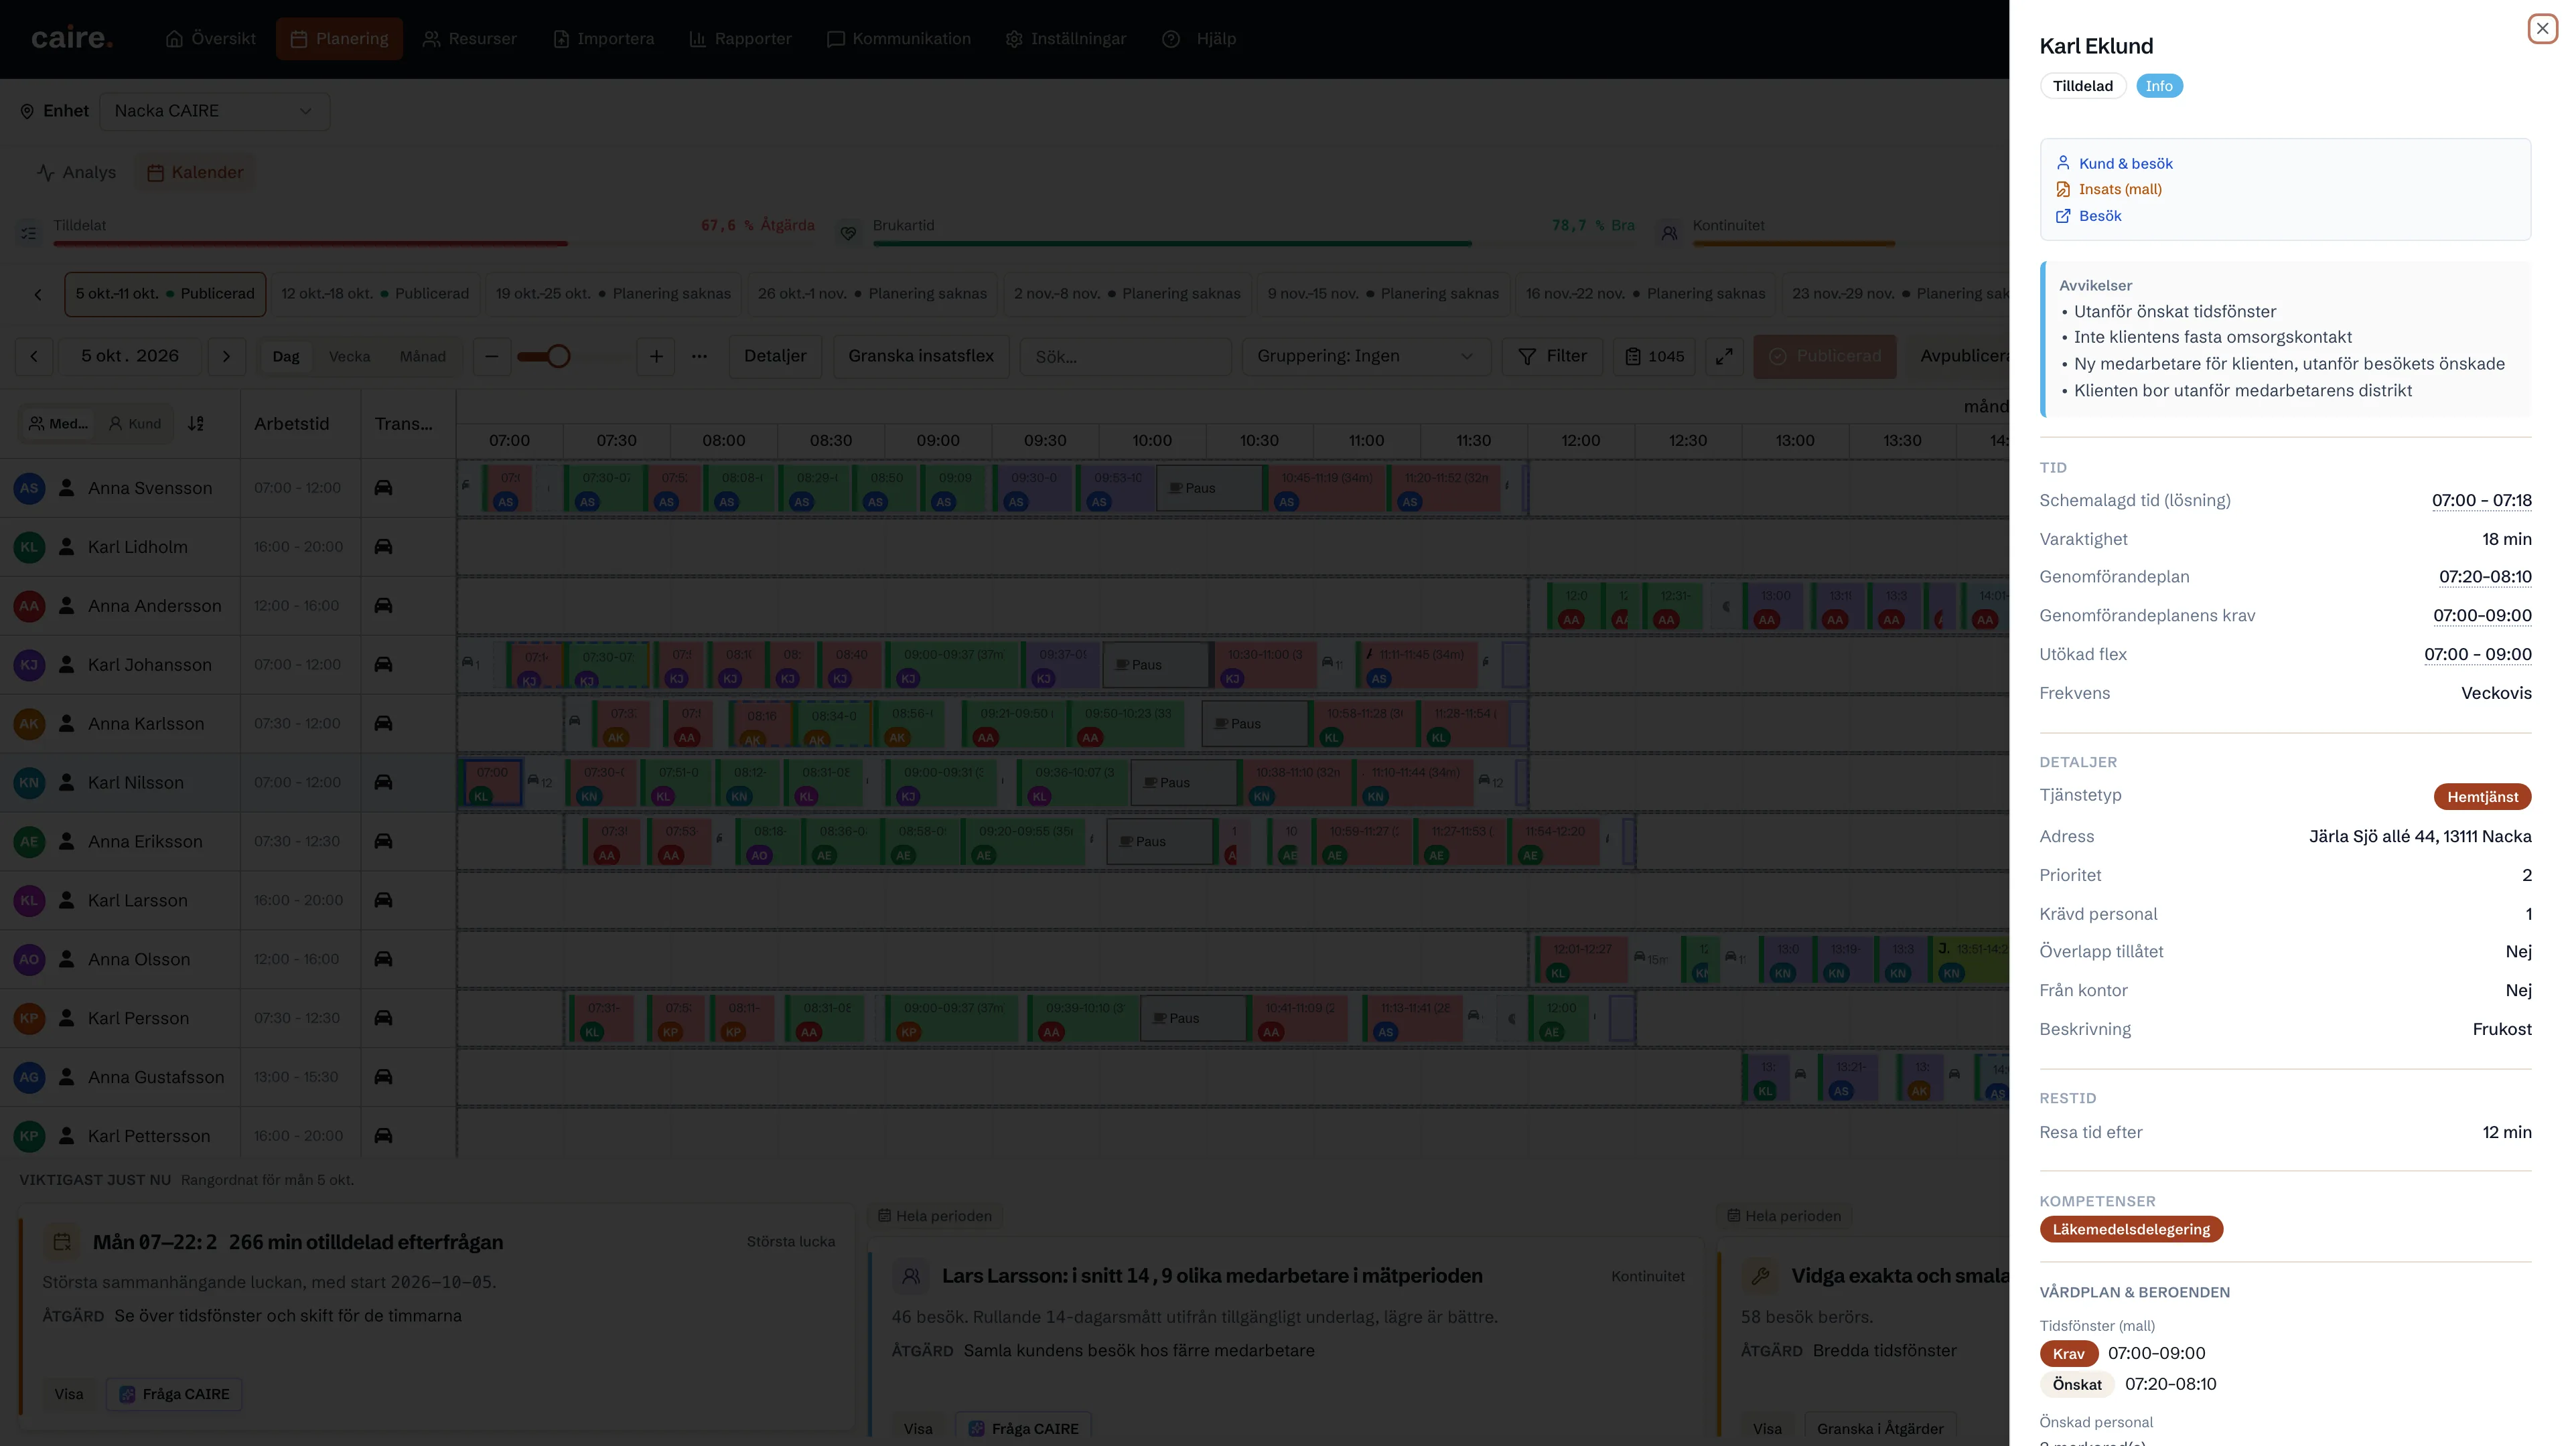Open the Hjälp help menu
This screenshot has width=2572, height=1446.
(1199, 39)
